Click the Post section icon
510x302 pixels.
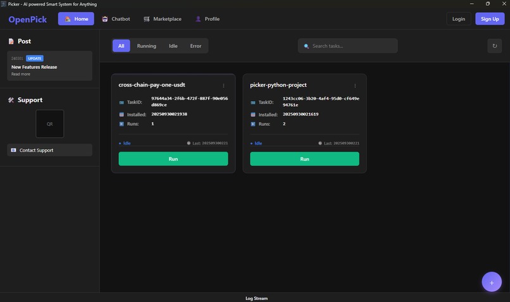(11, 41)
